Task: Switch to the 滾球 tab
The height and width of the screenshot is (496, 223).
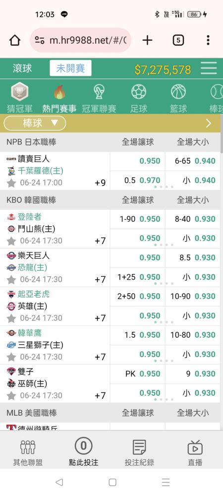Action: tap(22, 68)
